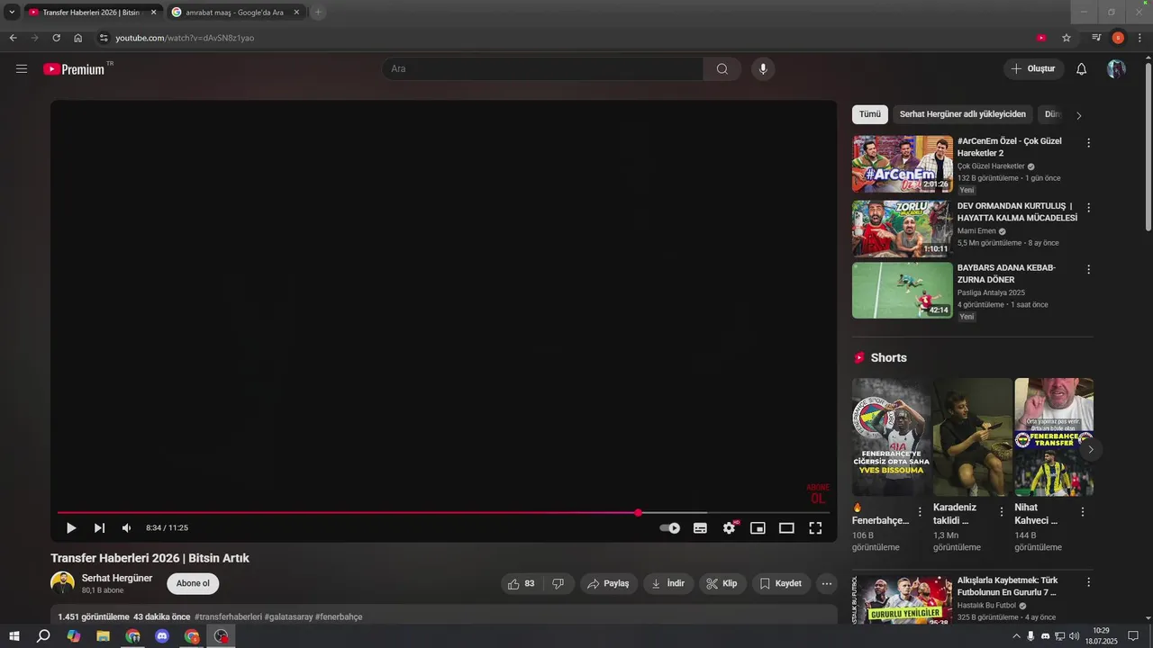Go to YouTube Premium home logo
The image size is (1153, 648).
74,68
